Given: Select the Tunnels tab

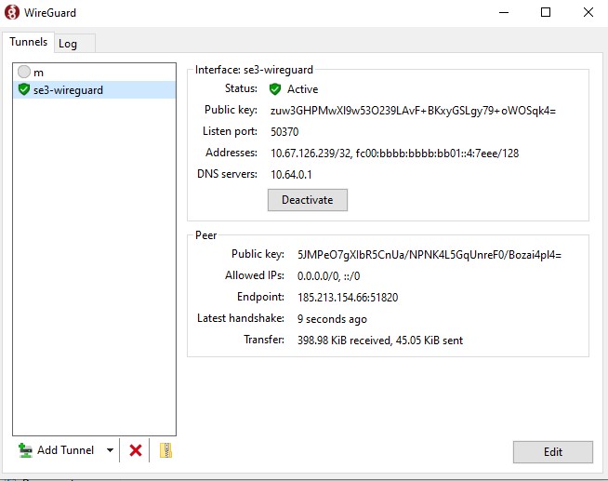Looking at the screenshot, I should 28,43.
